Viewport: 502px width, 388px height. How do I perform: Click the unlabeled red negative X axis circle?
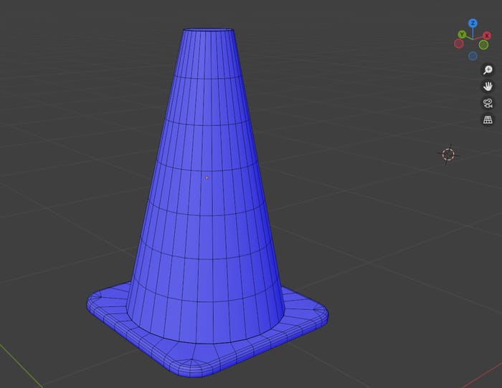click(459, 44)
